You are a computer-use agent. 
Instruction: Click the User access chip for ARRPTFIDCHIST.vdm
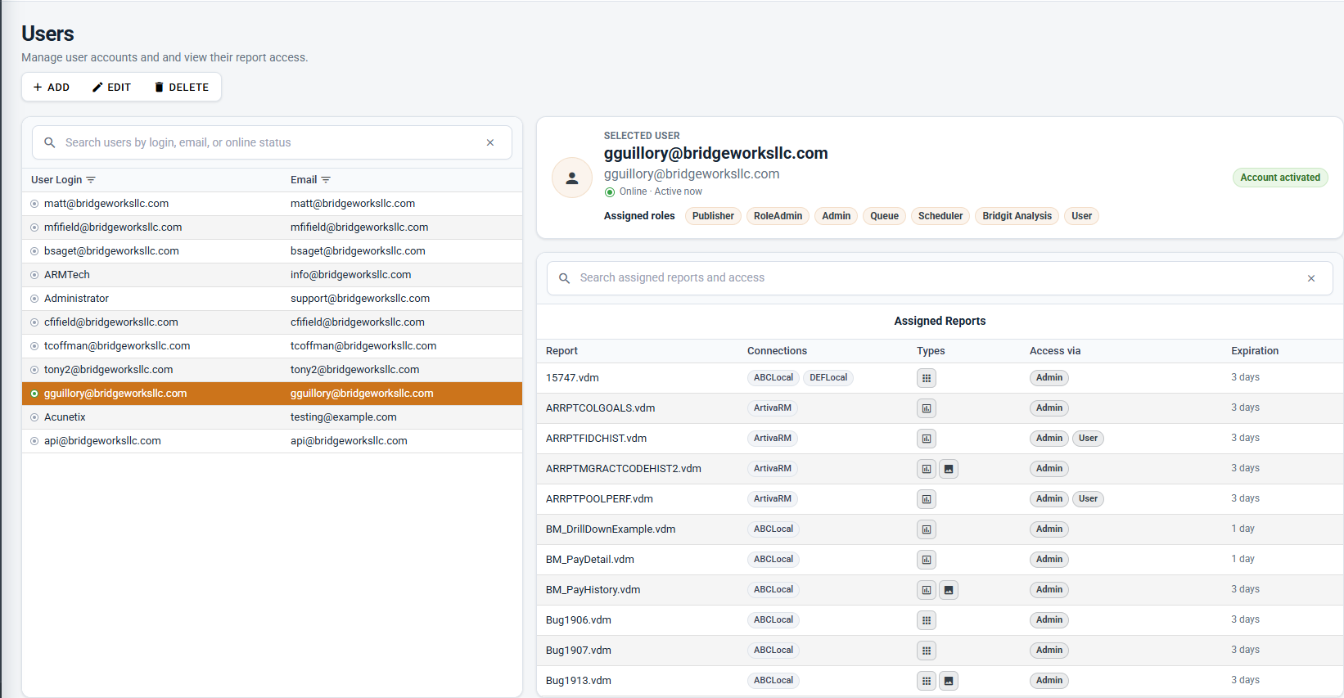pyautogui.click(x=1088, y=439)
